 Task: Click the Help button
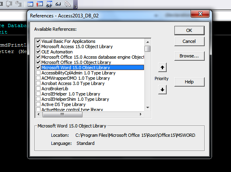coord(189,82)
